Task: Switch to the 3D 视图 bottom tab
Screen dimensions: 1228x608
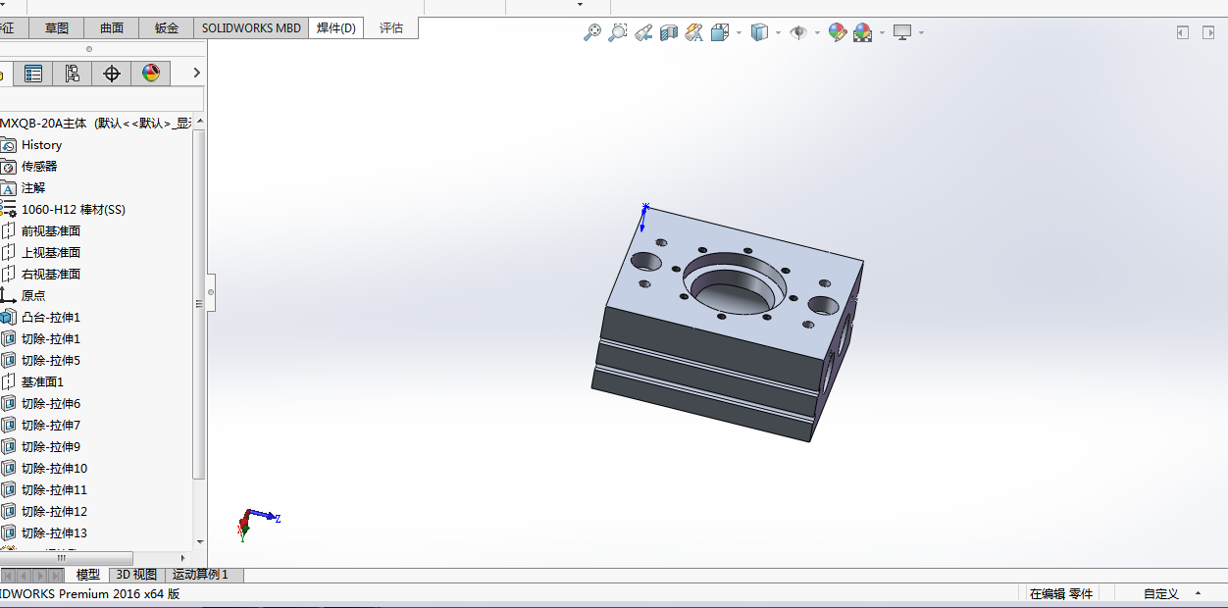Action: pyautogui.click(x=137, y=576)
